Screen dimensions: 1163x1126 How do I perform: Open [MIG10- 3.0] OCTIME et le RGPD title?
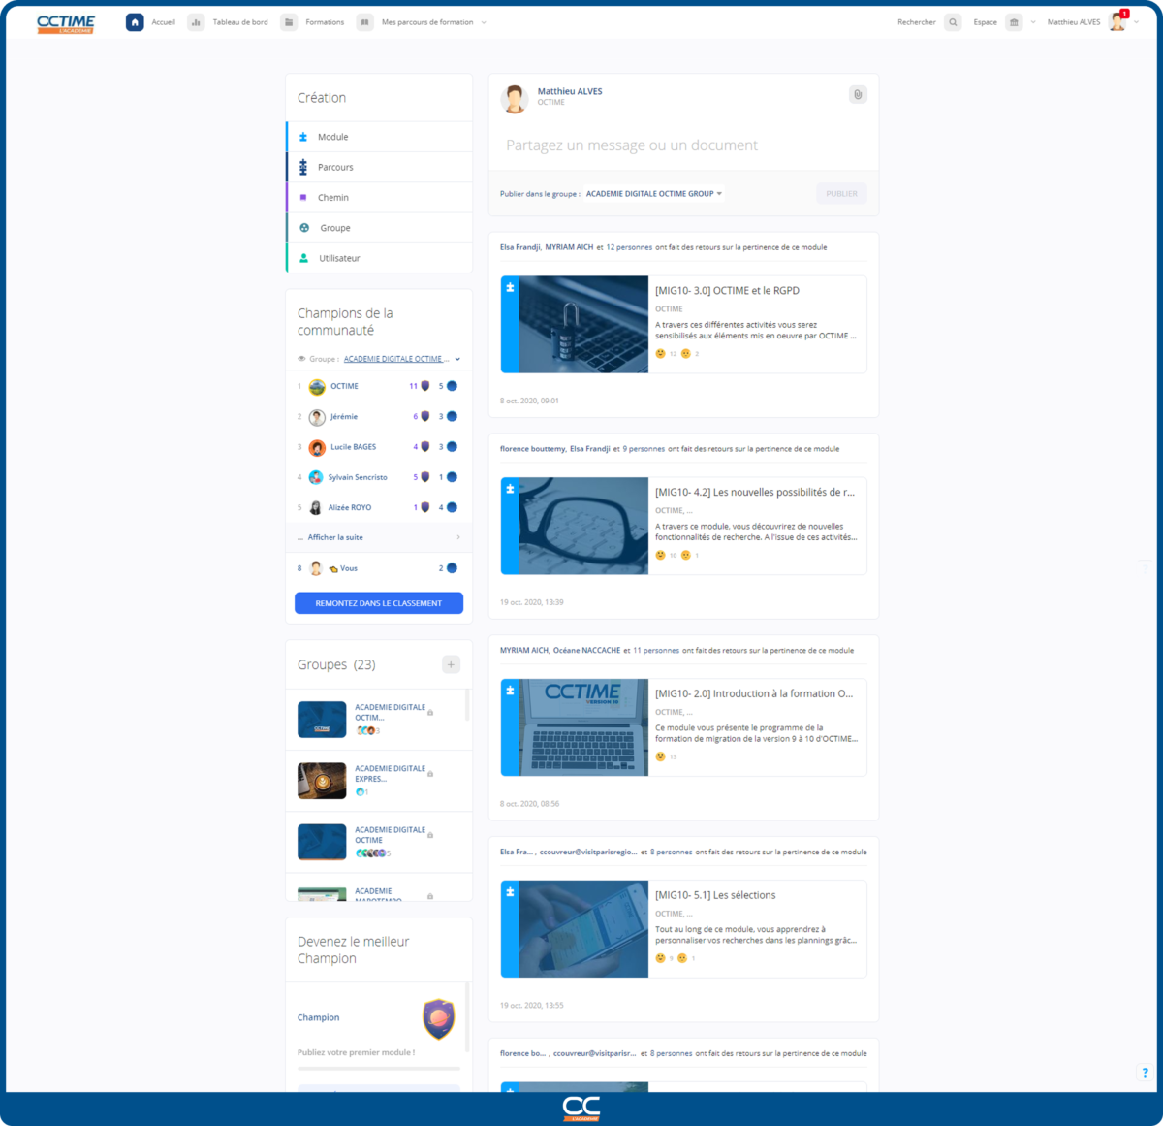click(x=727, y=291)
